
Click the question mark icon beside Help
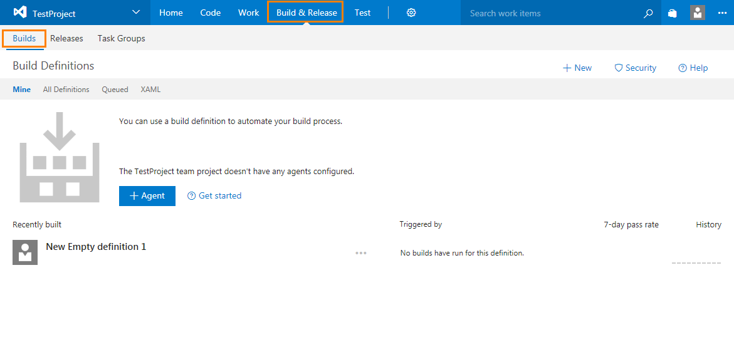pos(683,68)
